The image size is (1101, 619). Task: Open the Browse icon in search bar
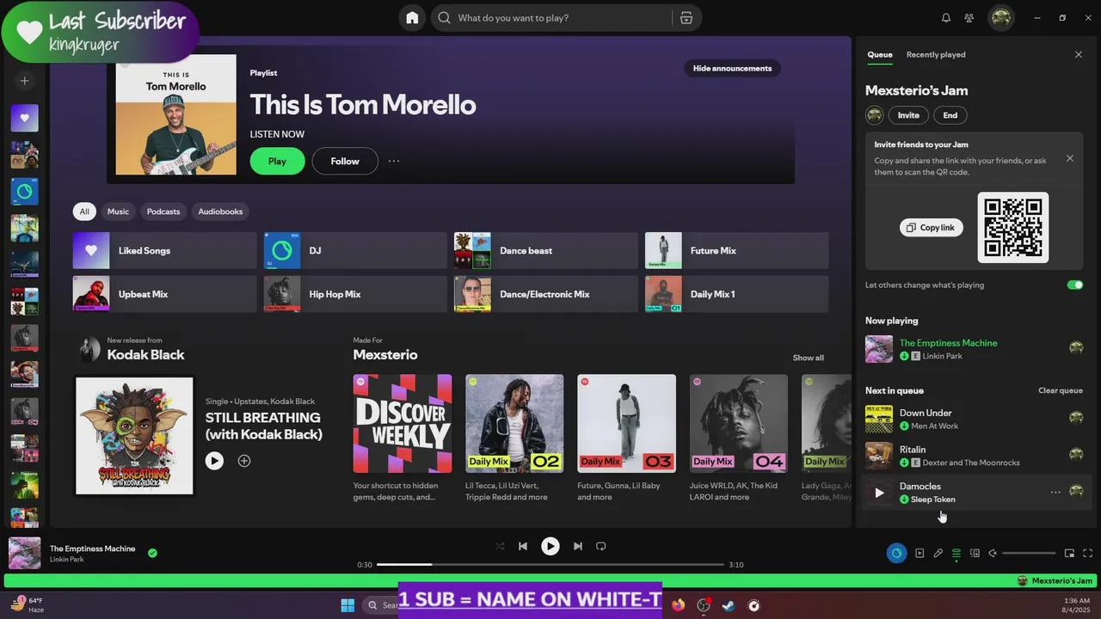tap(686, 18)
